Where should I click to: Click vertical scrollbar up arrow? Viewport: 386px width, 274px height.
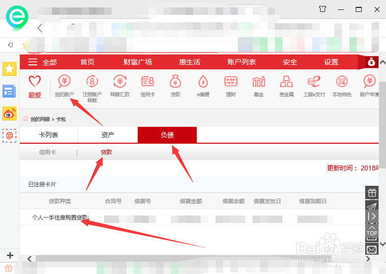pos(383,62)
